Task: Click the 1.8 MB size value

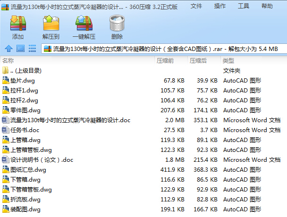Action: point(175,159)
